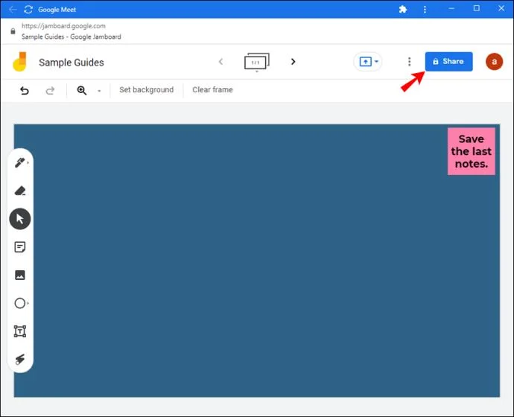Click Set background

tap(146, 90)
